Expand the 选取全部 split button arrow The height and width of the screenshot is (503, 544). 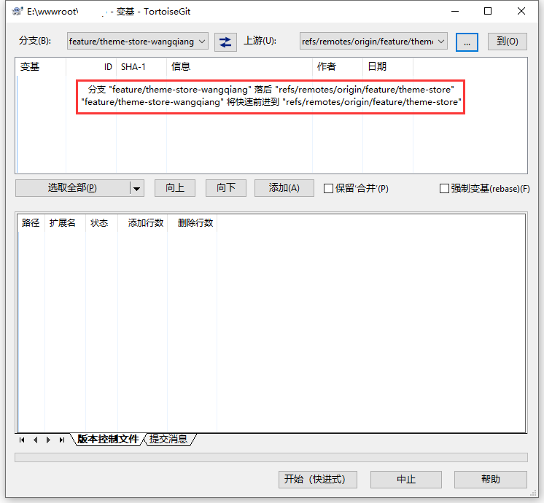[136, 188]
